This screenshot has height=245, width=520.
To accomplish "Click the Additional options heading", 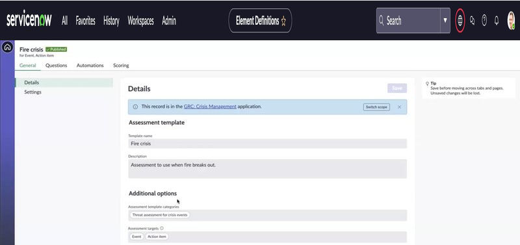I will (x=153, y=193).
